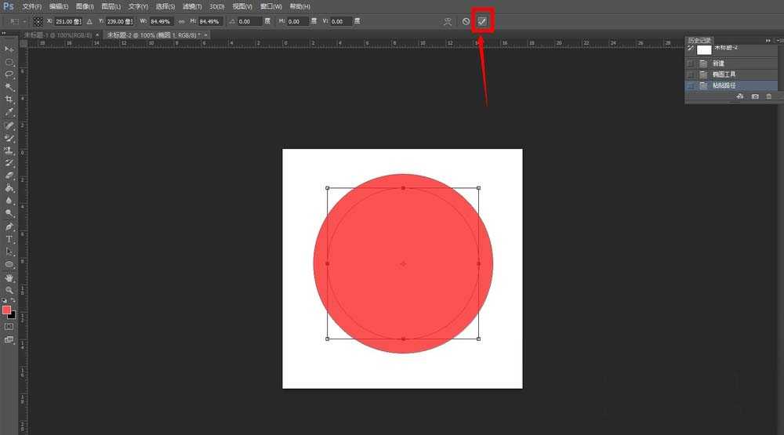Viewport: 784px width, 435px height.
Task: Commit transform with the checkmark button
Action: point(482,21)
